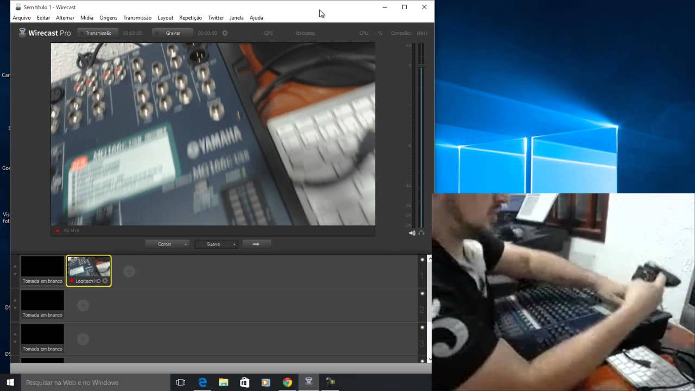Viewport: 695px width, 391px height.
Task: Open the Logitech HD shot settings gear
Action: point(105,281)
